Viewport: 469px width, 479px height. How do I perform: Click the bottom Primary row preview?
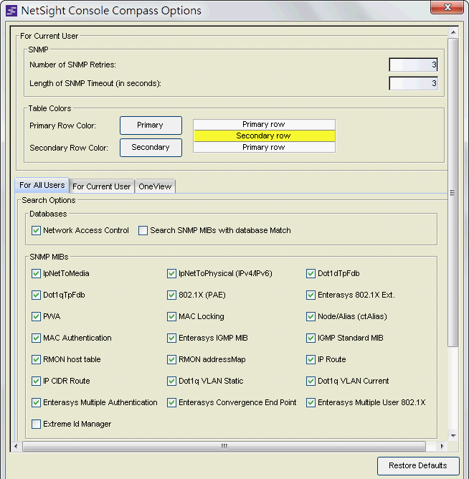[265, 147]
